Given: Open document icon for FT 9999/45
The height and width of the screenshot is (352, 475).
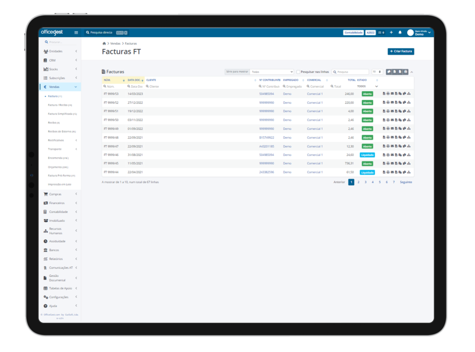Looking at the screenshot, I should (384, 163).
